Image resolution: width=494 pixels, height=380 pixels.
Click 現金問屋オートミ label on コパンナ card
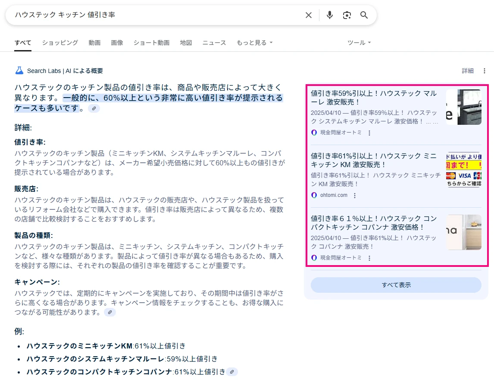(x=341, y=257)
